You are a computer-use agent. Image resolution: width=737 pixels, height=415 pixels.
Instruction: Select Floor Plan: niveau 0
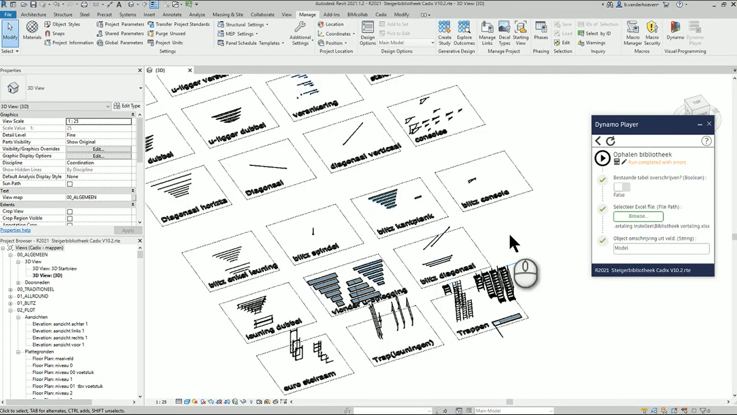[x=52, y=365]
